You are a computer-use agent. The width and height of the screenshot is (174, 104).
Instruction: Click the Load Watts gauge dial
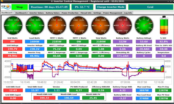(35, 25)
